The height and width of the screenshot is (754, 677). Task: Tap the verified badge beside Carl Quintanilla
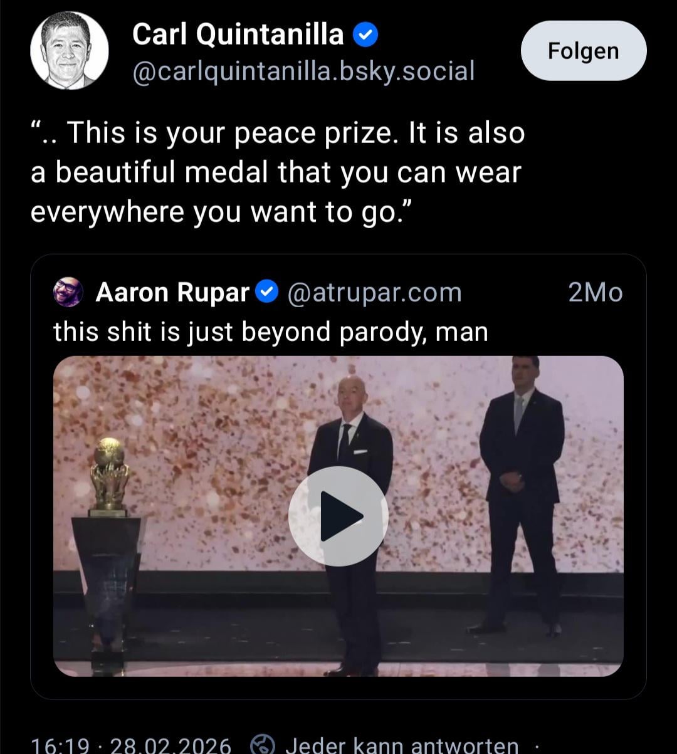(x=365, y=36)
